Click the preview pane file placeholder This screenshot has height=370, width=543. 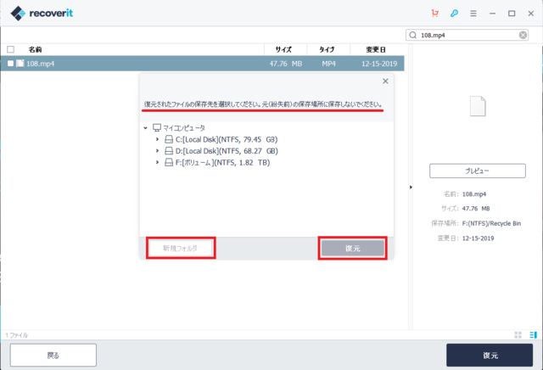[x=478, y=106]
